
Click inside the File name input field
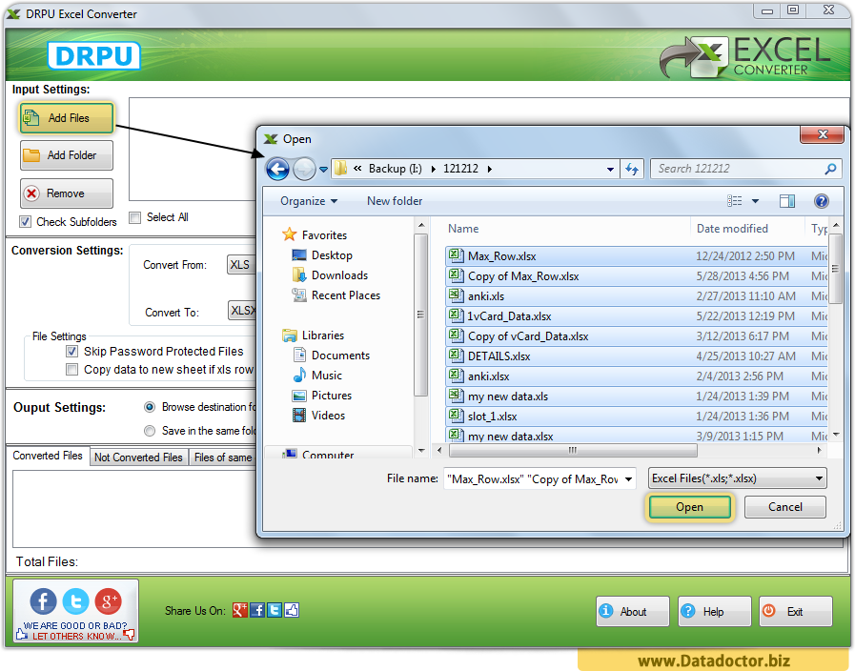534,478
